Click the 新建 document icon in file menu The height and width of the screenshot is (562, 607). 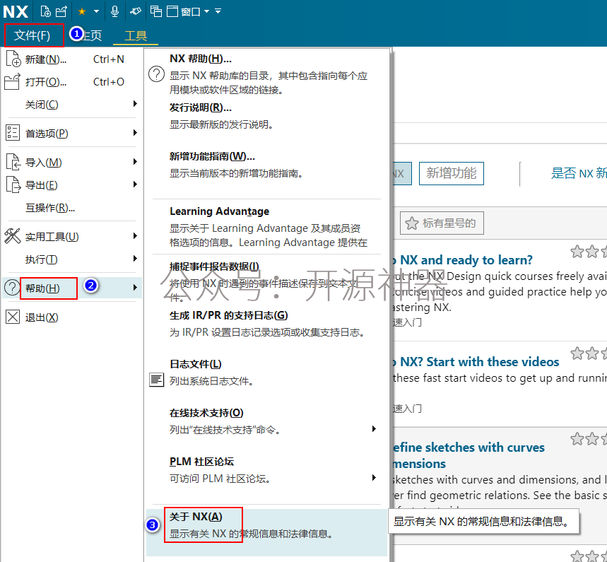[13, 59]
